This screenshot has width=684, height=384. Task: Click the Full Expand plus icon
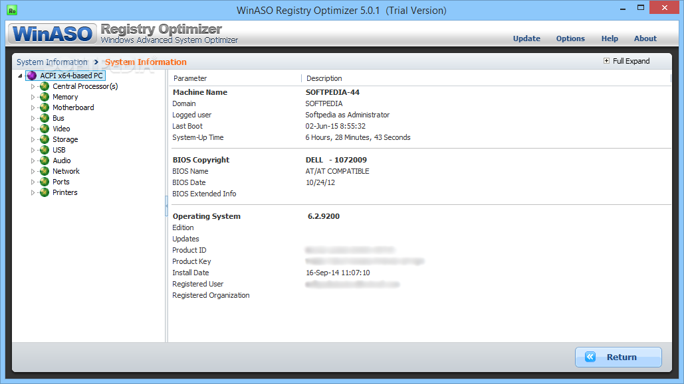click(x=606, y=61)
